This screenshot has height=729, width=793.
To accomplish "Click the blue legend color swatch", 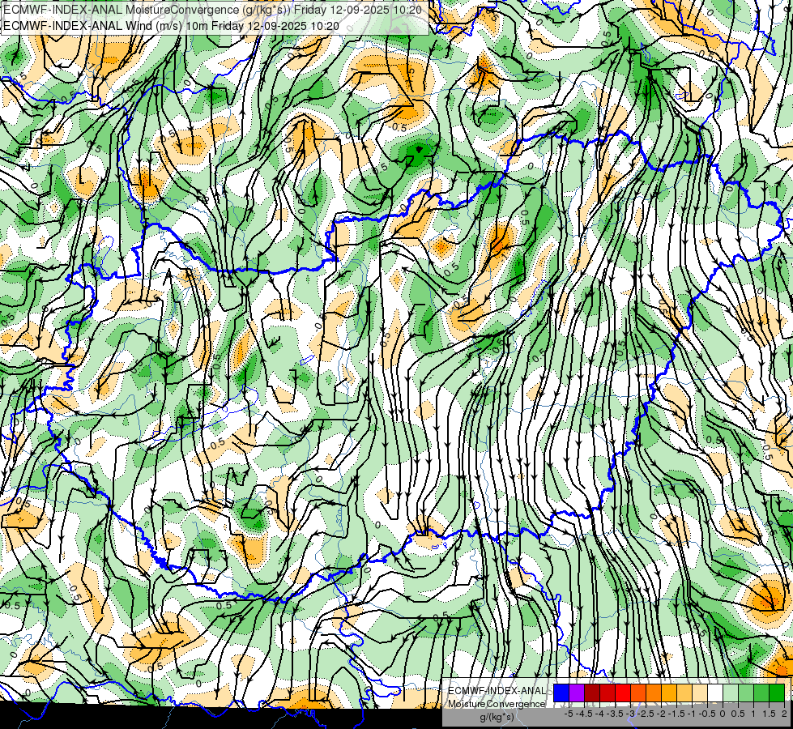I will [561, 693].
